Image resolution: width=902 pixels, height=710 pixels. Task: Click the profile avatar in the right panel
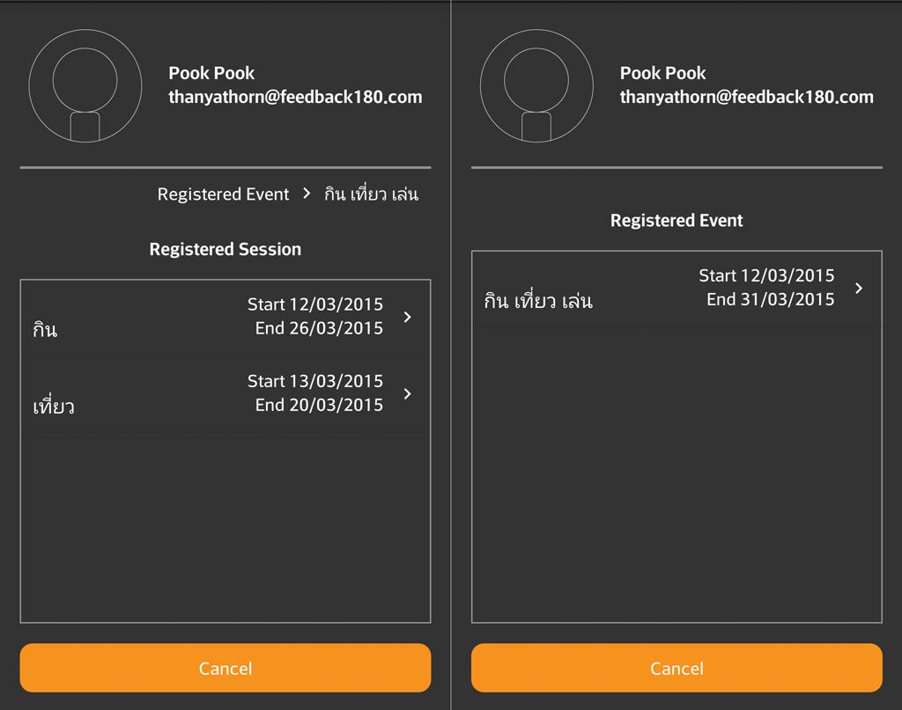[536, 86]
